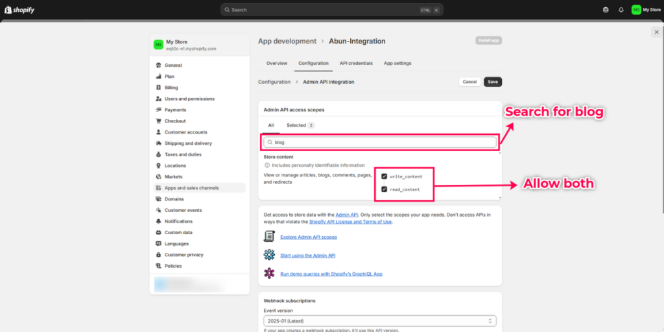
Task: Click the page vertical scrollbar
Action: pyautogui.click(x=662, y=119)
